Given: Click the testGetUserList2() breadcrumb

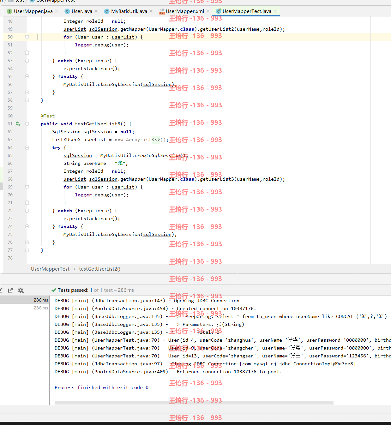Looking at the screenshot, I should pos(99,269).
